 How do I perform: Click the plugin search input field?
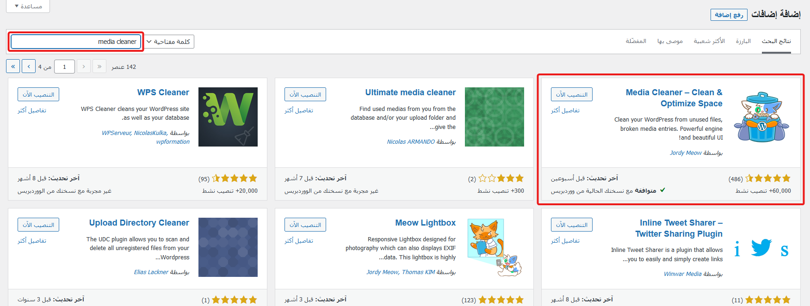click(x=75, y=42)
